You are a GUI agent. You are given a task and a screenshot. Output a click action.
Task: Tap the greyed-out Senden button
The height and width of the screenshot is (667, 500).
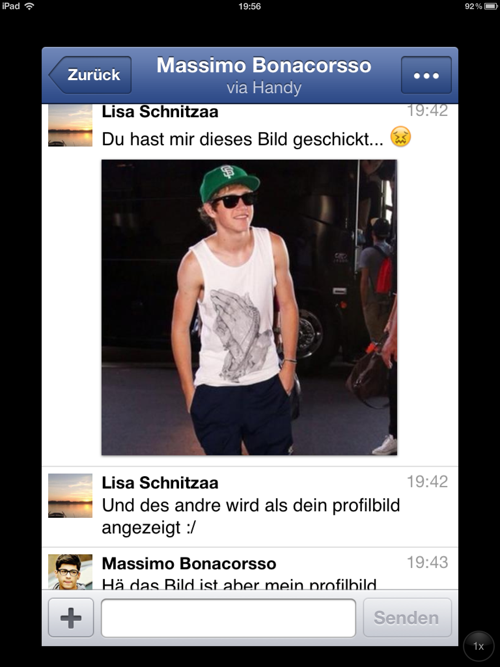coord(407,617)
